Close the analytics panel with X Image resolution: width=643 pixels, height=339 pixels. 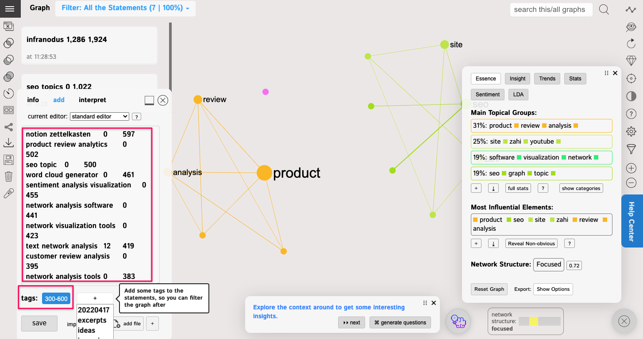[x=615, y=73]
